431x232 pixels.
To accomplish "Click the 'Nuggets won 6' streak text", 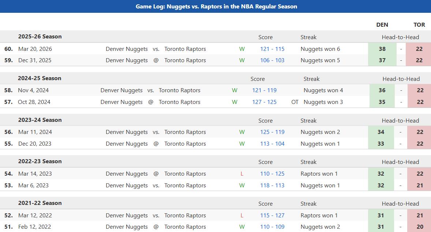I will tap(320, 49).
